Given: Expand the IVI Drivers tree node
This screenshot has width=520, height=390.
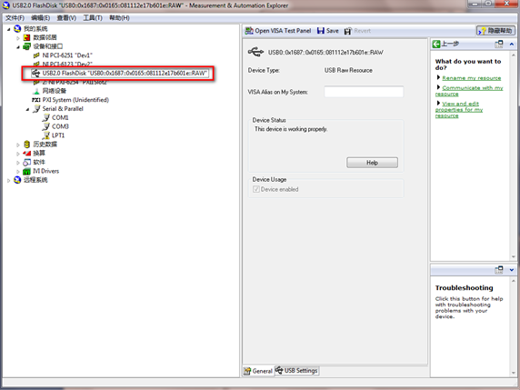Looking at the screenshot, I should point(18,172).
